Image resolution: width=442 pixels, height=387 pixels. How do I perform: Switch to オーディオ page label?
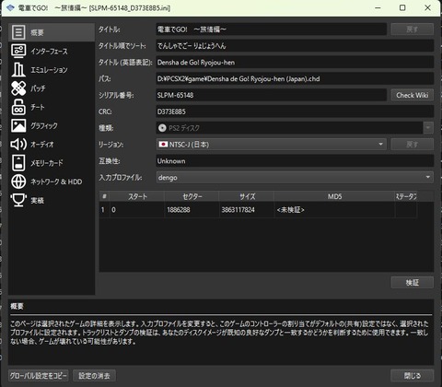(x=42, y=145)
